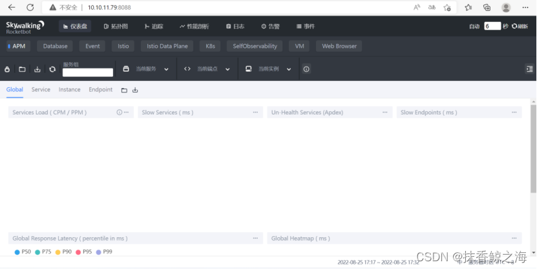Open the time range 2022-08-25 17:17 picker
This screenshot has height=269, width=537.
click(x=379, y=262)
